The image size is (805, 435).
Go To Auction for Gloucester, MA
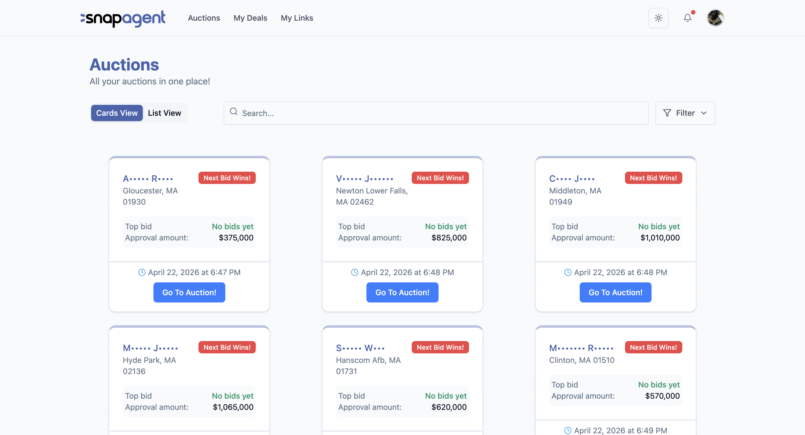tap(189, 292)
